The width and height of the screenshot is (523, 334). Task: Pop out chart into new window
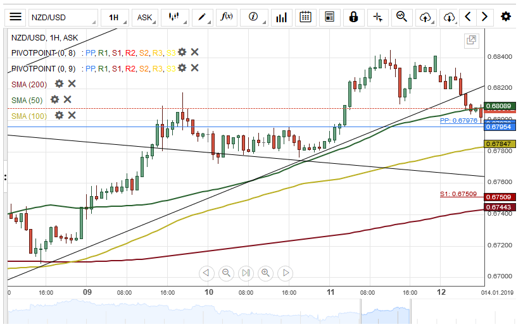click(471, 40)
